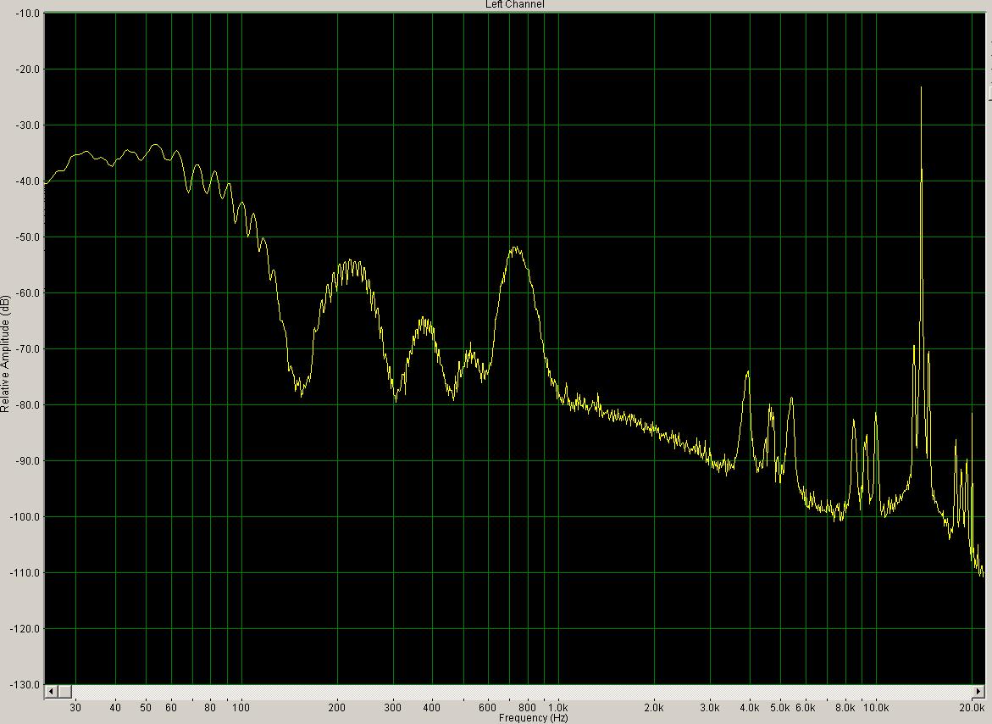Click the -30.0 amplitude axis value

pos(26,125)
